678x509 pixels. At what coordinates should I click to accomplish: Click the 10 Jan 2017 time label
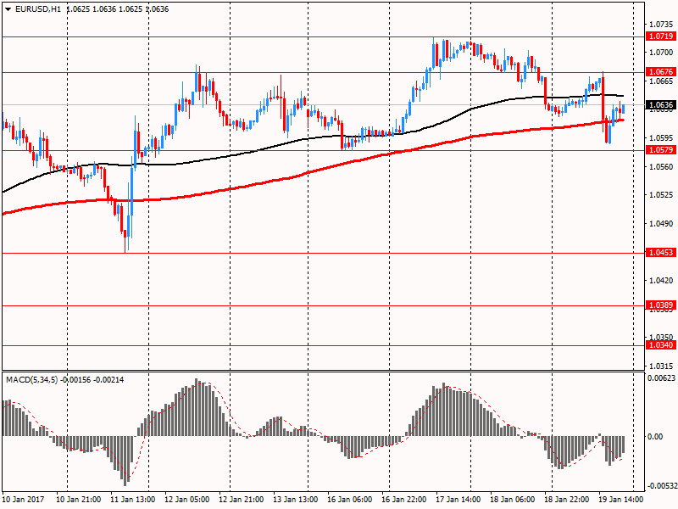(24, 500)
